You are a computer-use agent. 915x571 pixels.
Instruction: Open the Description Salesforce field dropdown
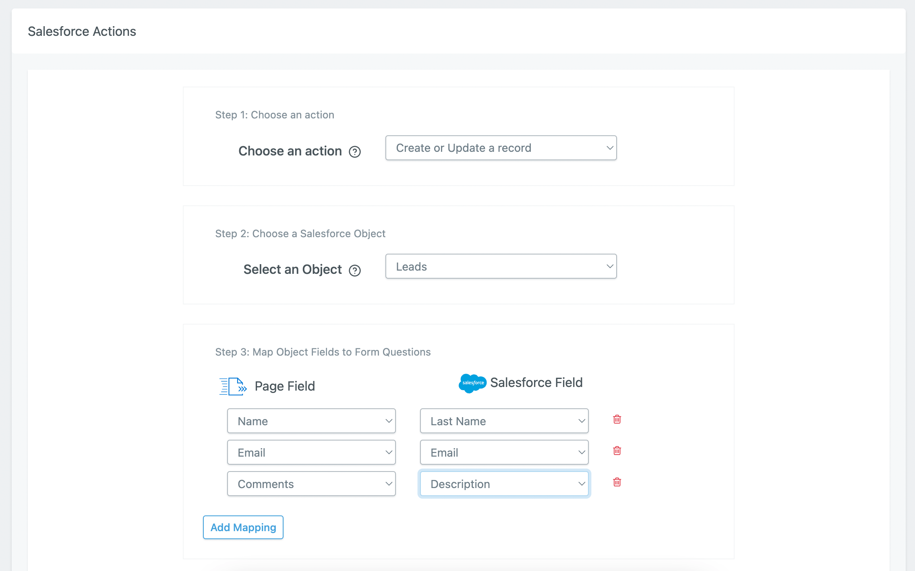pos(504,484)
